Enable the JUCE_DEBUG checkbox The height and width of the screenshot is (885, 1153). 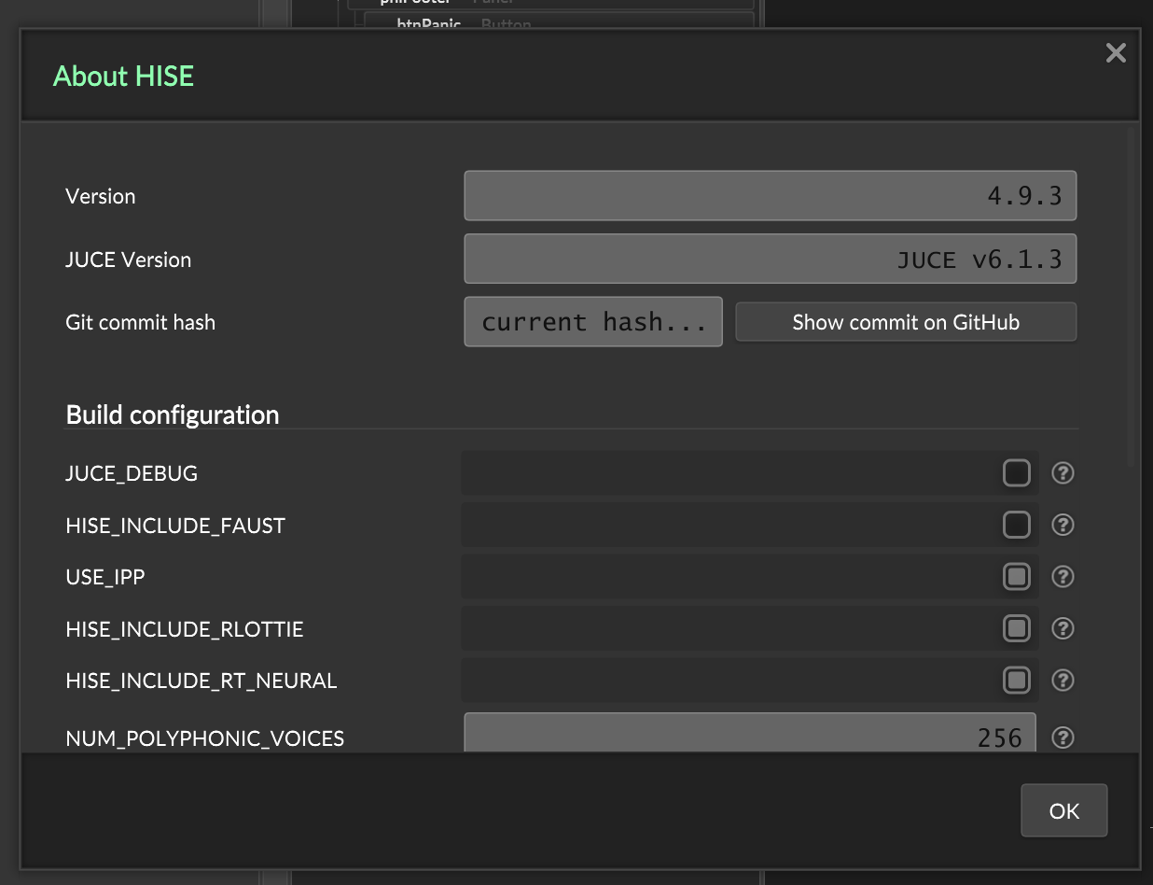click(x=1016, y=473)
